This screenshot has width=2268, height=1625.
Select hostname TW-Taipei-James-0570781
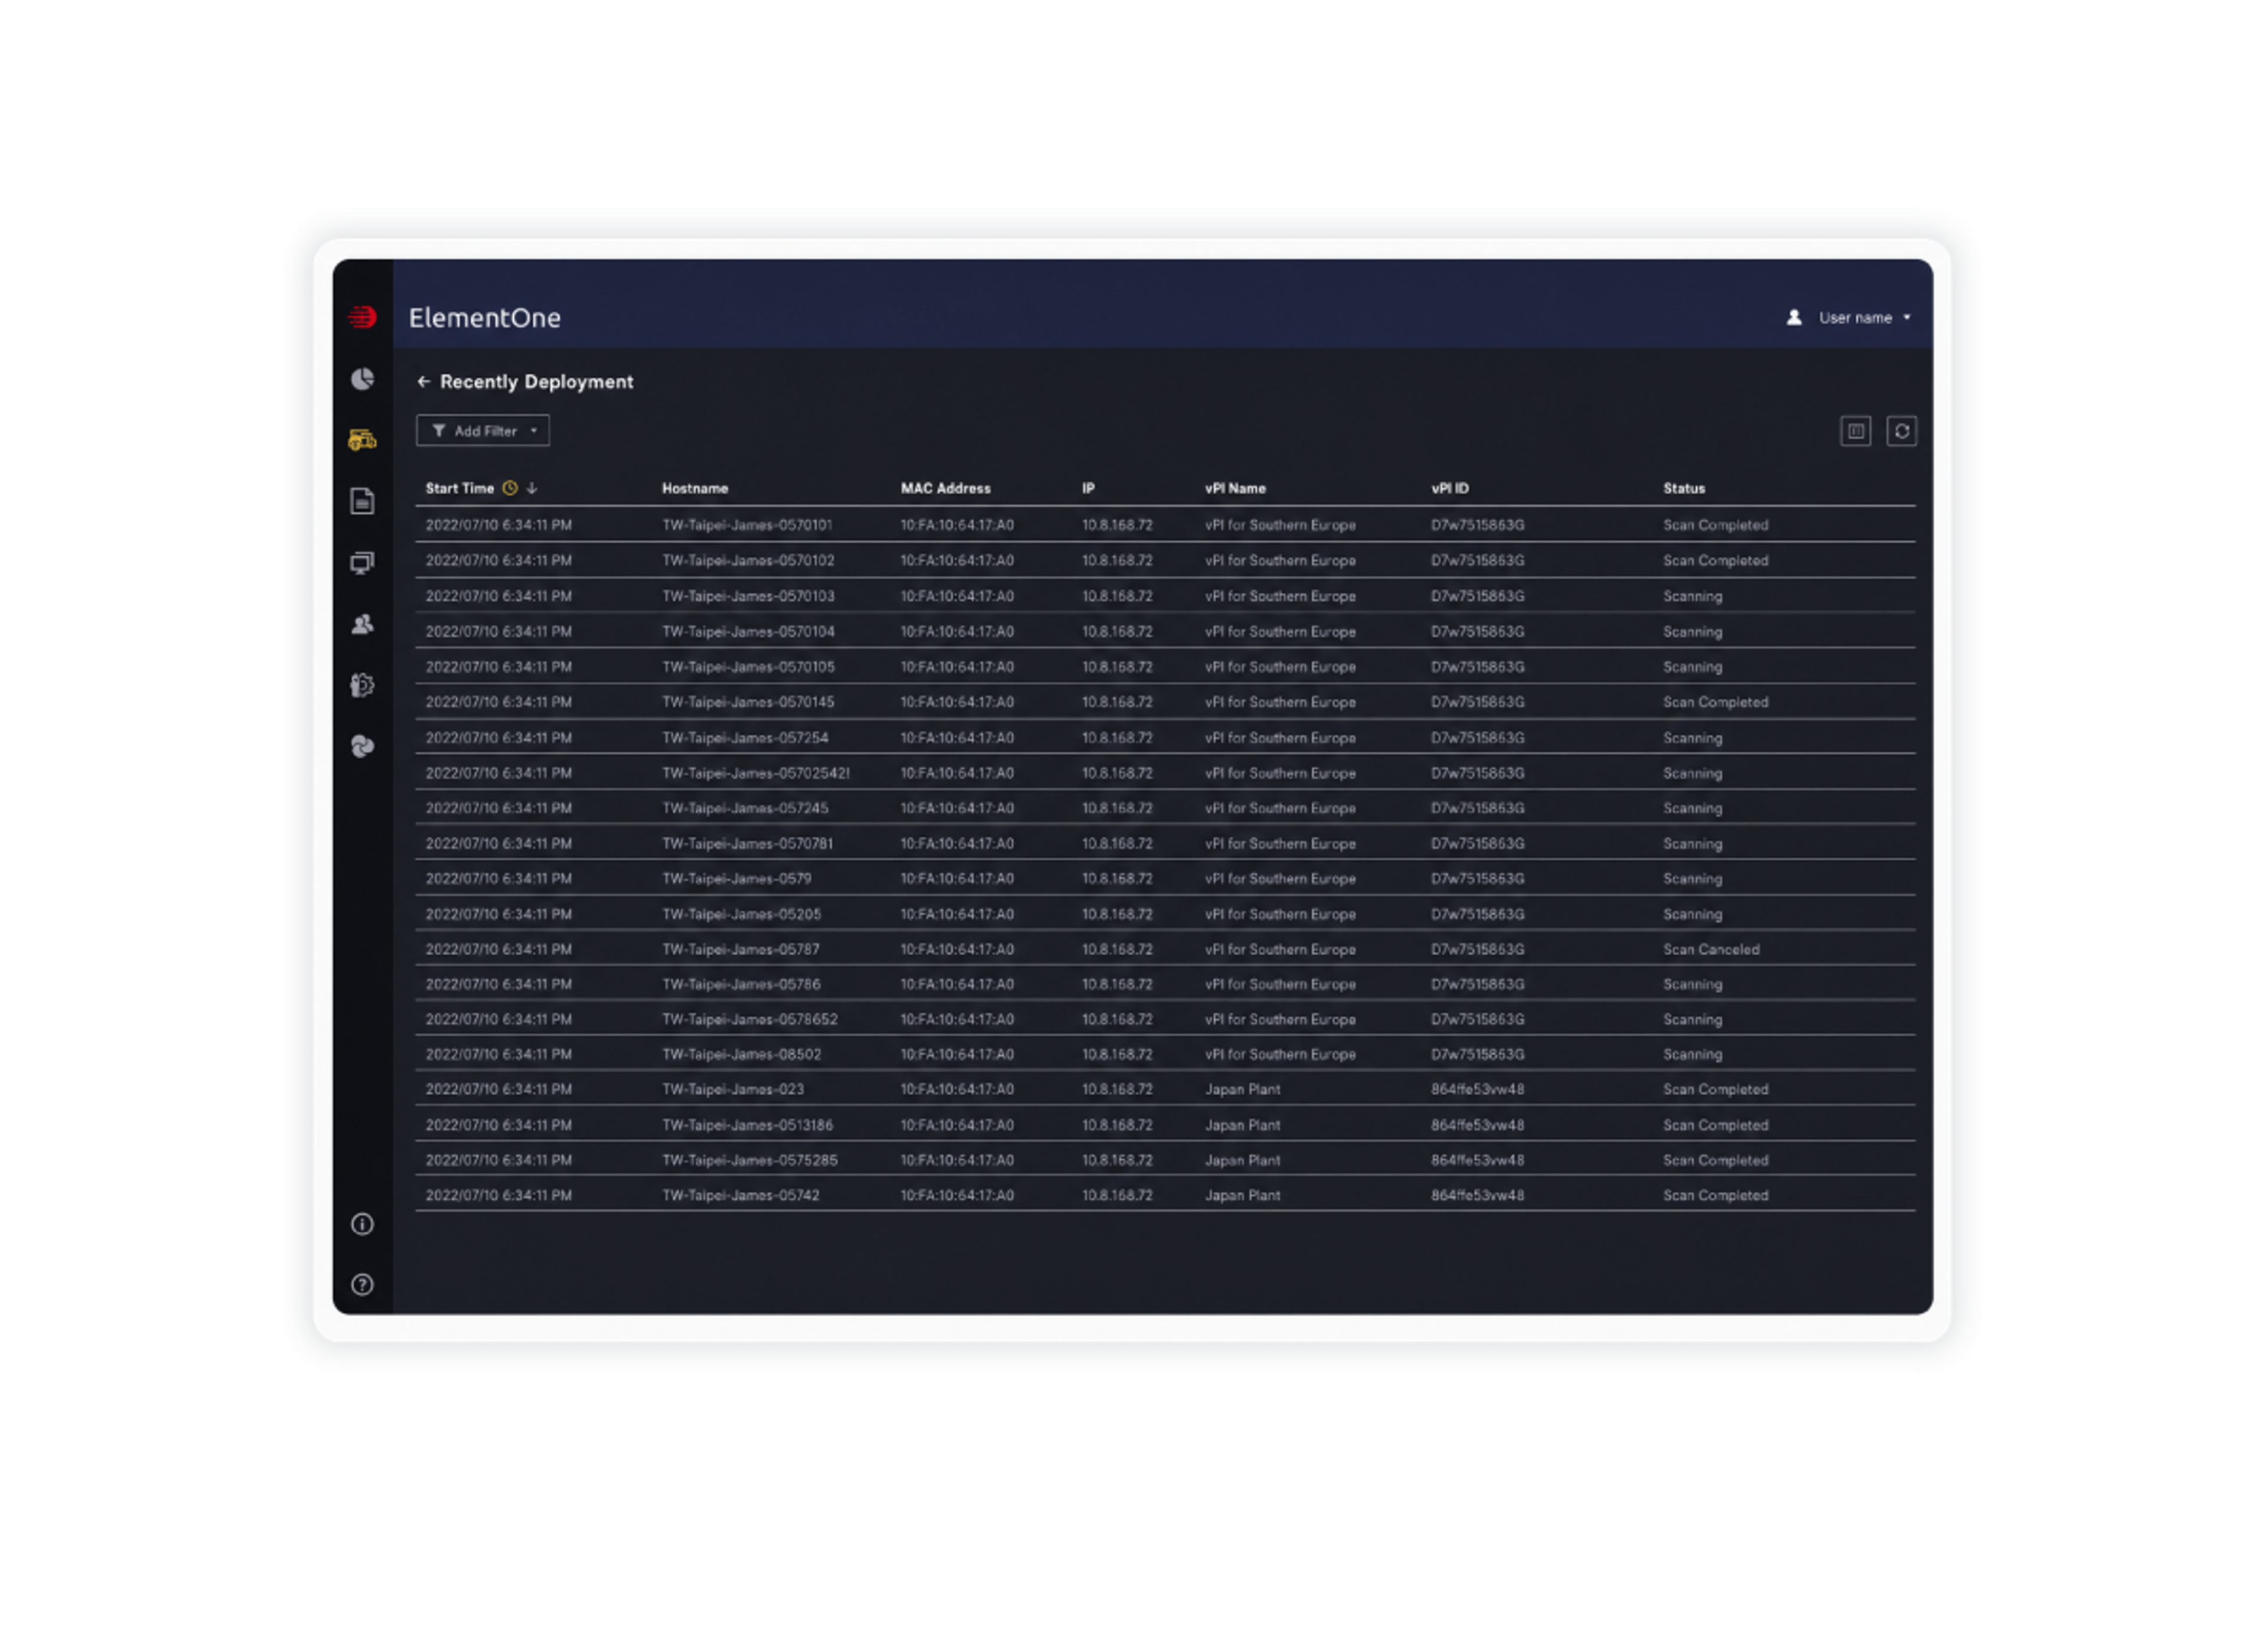(x=747, y=843)
